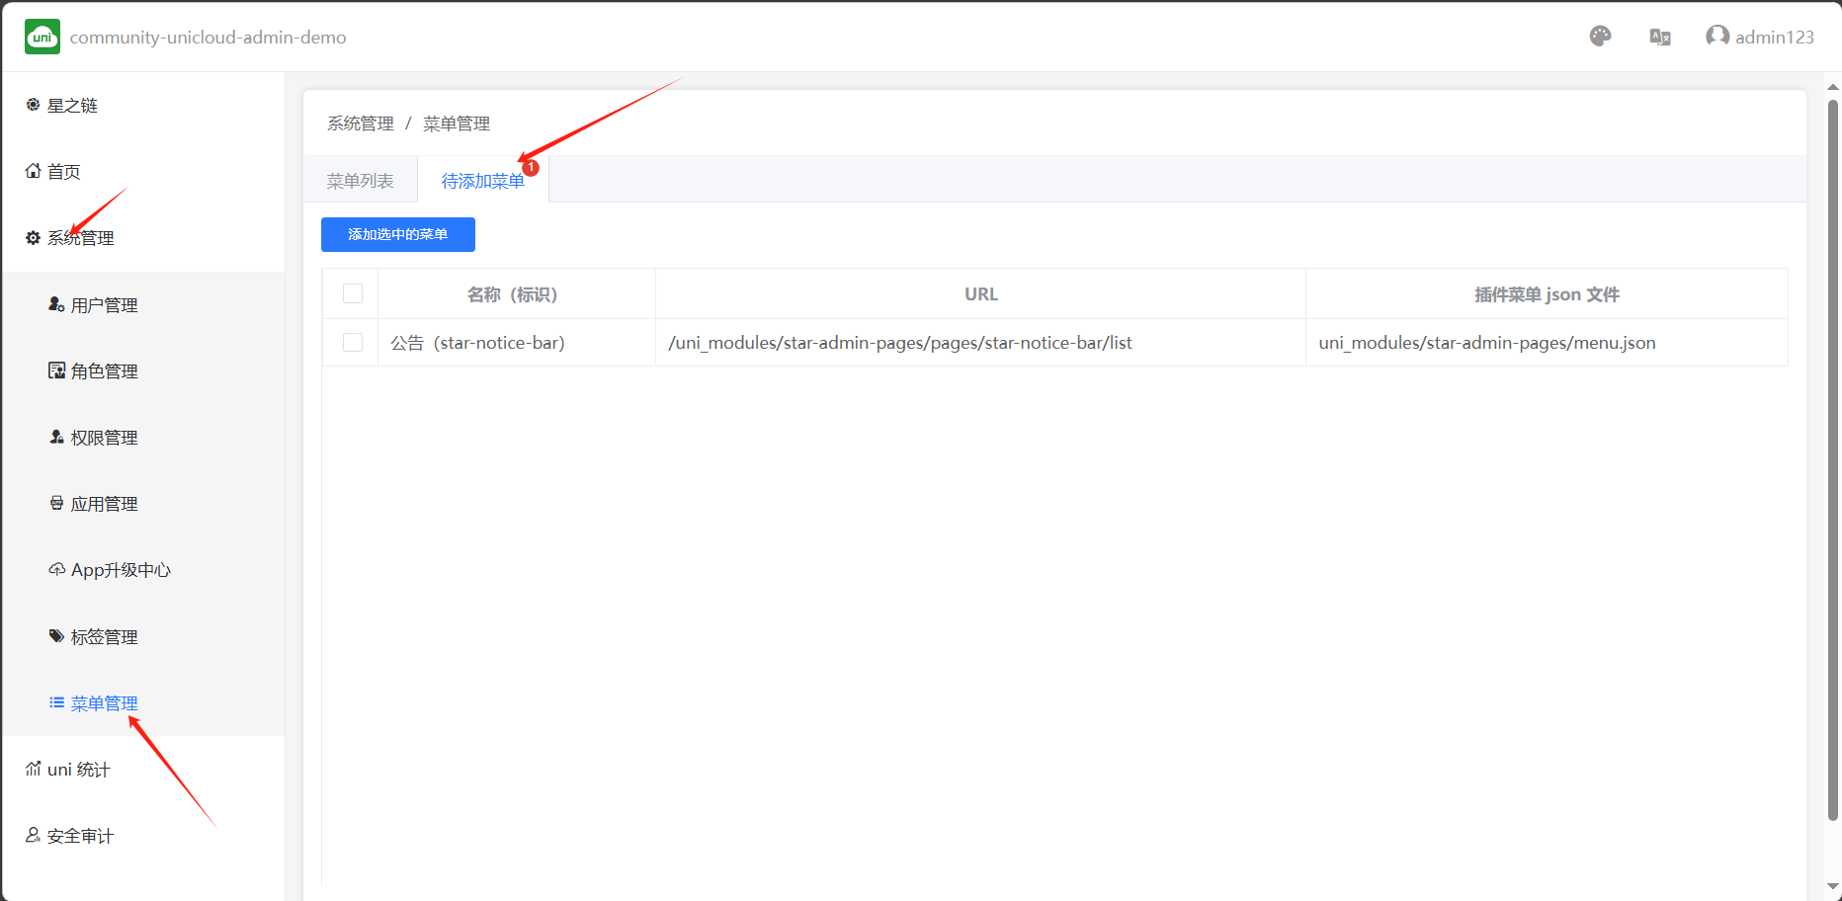Select the 待添加菜单 tab
Screen dimensions: 1842x901
tap(482, 181)
